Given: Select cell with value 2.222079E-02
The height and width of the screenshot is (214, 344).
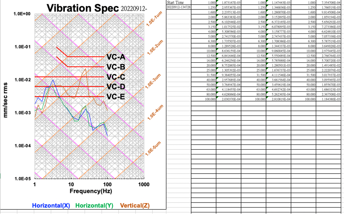Looking at the screenshot, I should click(x=329, y=70).
